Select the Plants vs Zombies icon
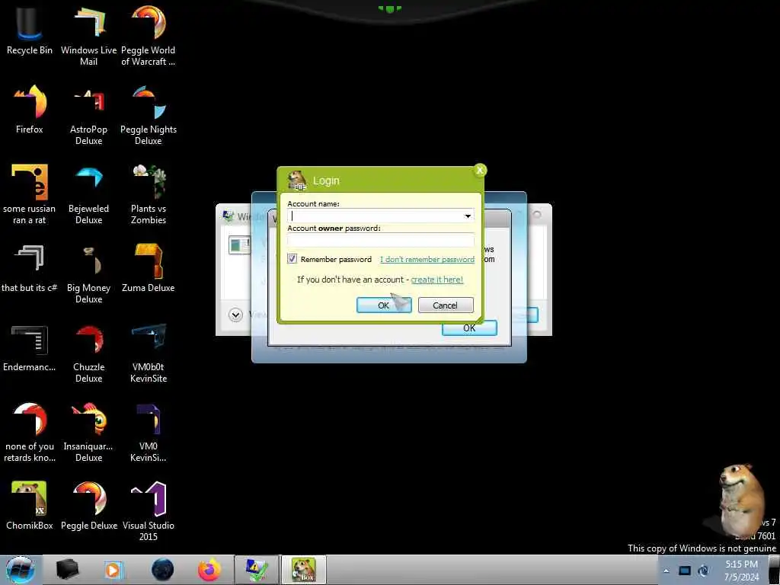This screenshot has height=585, width=780. coord(149,194)
